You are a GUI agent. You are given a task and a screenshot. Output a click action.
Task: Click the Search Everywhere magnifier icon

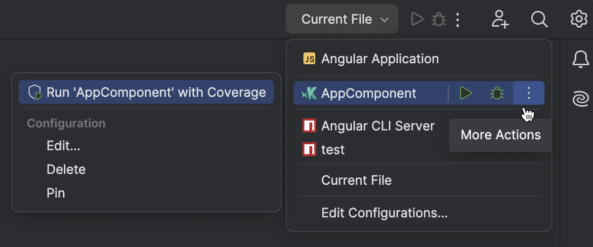[539, 19]
